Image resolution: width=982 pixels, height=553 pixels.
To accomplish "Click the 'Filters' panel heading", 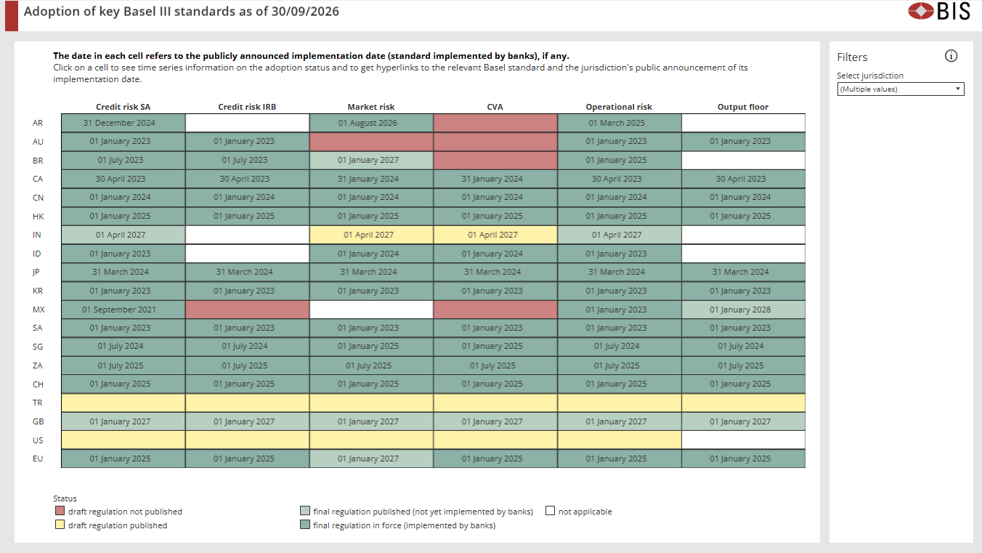I will (x=852, y=57).
